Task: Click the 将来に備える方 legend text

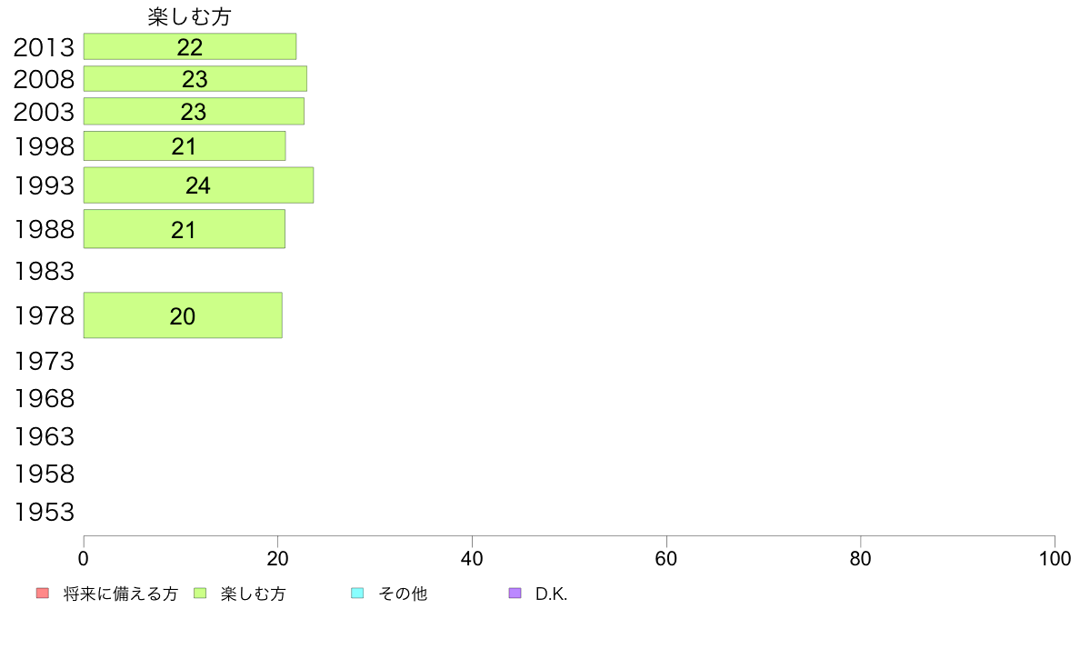Action: (121, 594)
